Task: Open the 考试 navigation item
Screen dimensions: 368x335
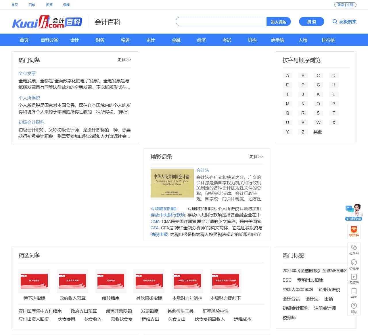Action: point(227,40)
